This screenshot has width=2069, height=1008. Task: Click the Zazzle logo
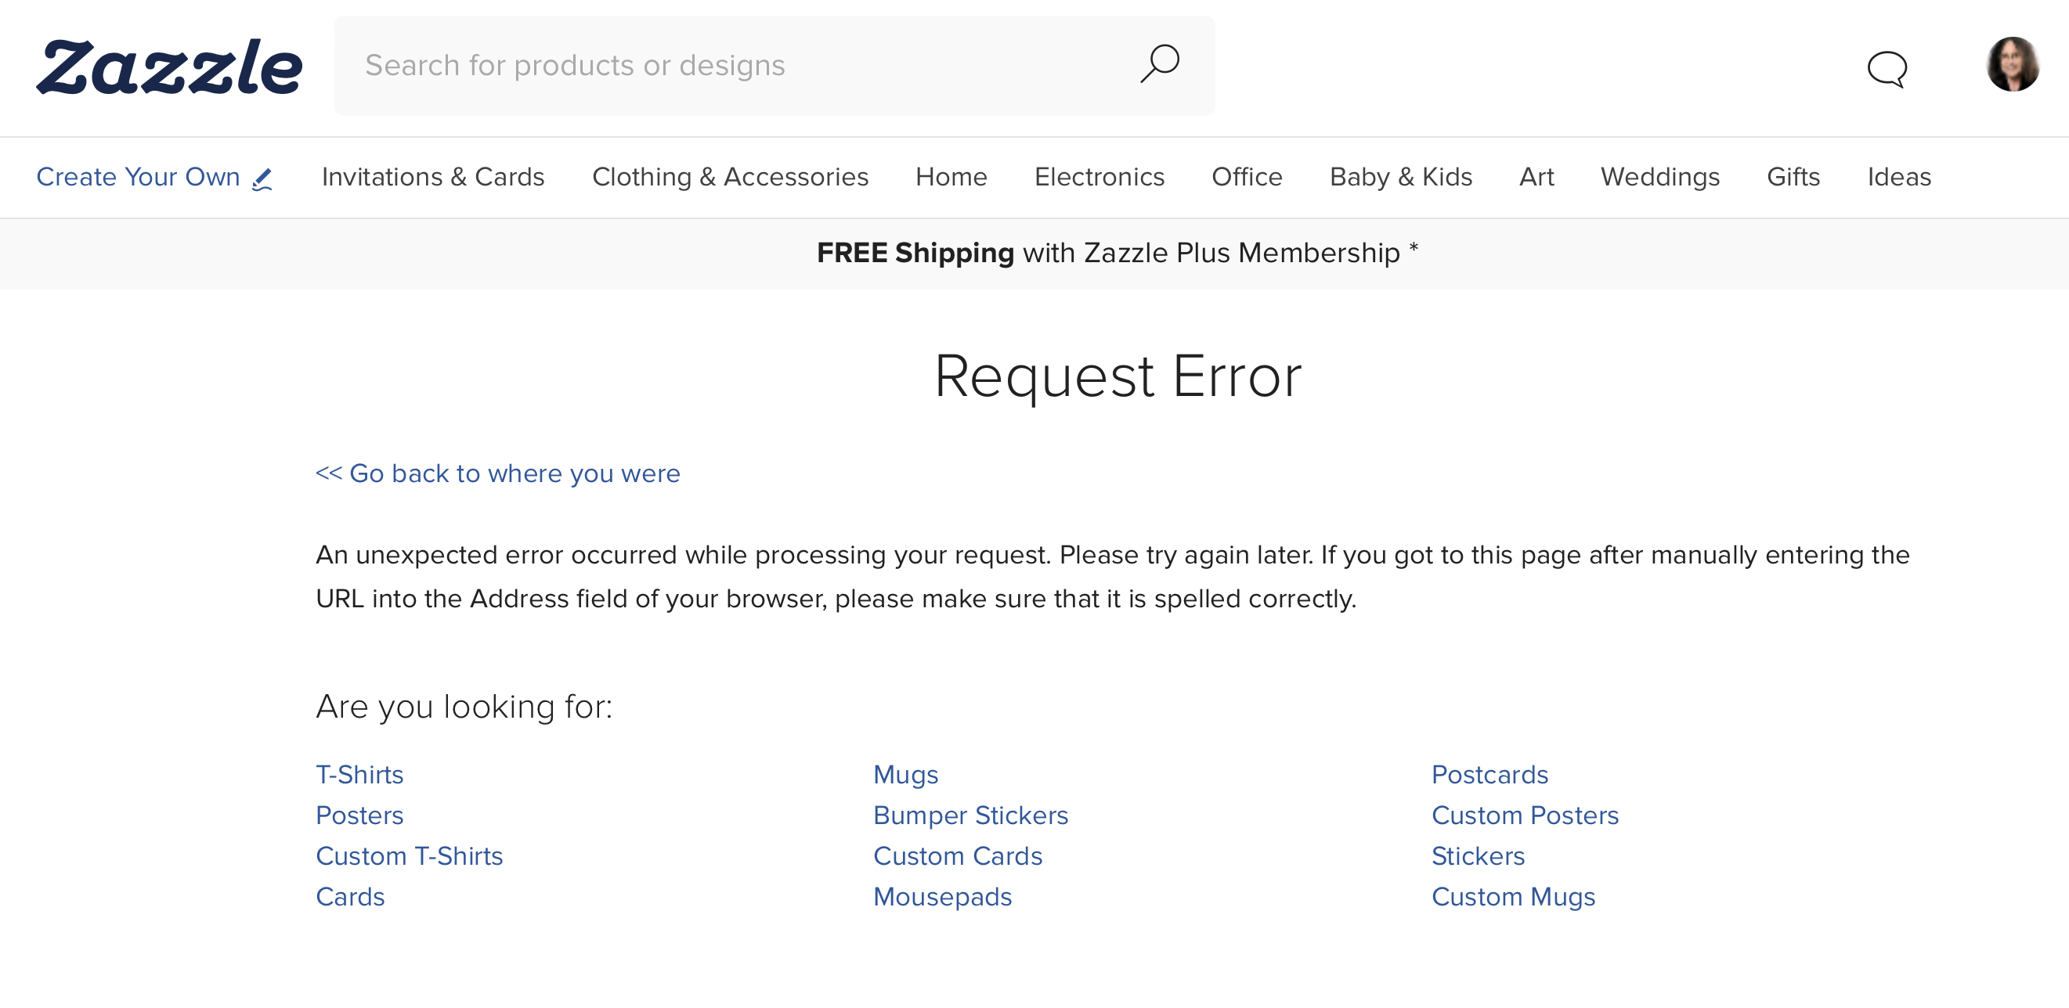click(x=169, y=67)
